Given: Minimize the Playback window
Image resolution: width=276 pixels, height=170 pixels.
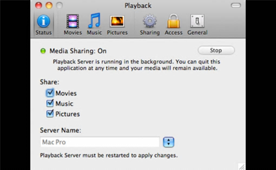Looking at the screenshot, I should click(x=49, y=5).
